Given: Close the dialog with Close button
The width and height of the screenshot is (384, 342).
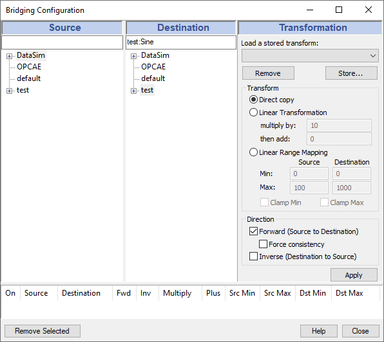Looking at the screenshot, I should click(x=361, y=331).
